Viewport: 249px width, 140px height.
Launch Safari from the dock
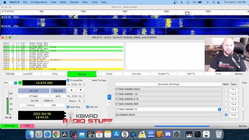coord(47,134)
